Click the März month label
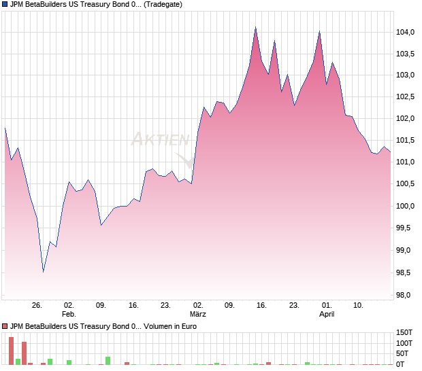Viewport: 422px width, 371px height. coord(198,314)
